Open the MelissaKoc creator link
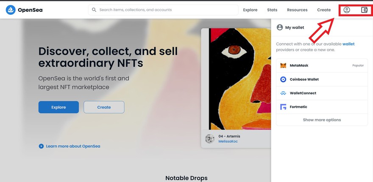373x182 pixels. coord(228,141)
